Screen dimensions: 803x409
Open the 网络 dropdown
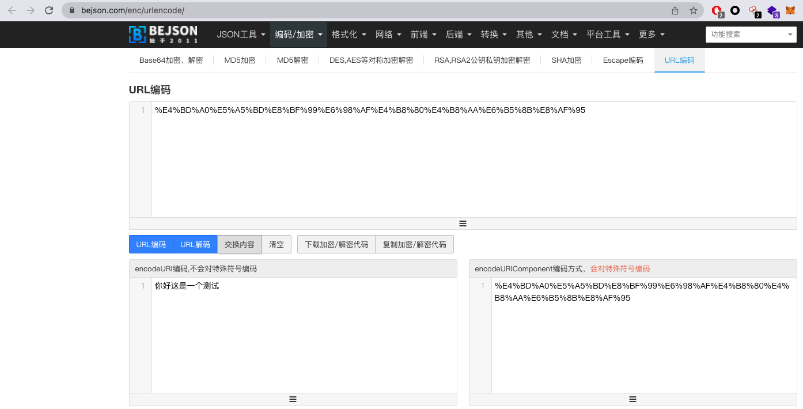pos(388,35)
